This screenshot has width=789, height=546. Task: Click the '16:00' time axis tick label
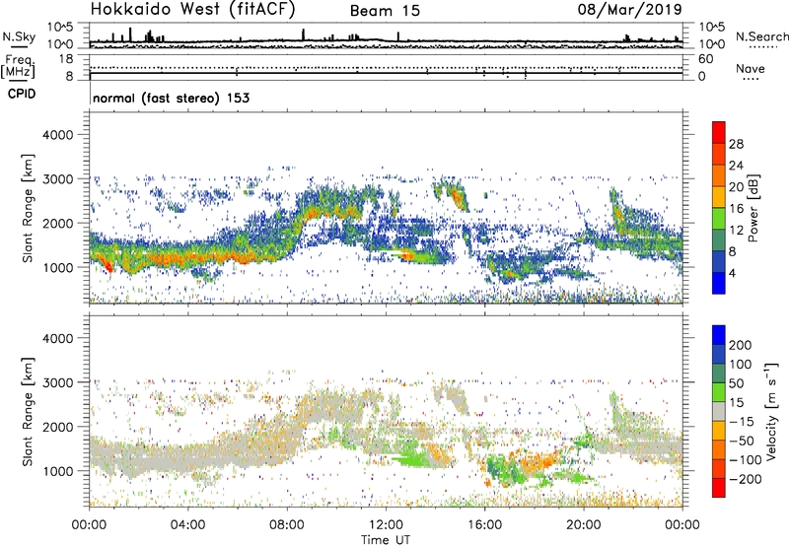coord(484,525)
